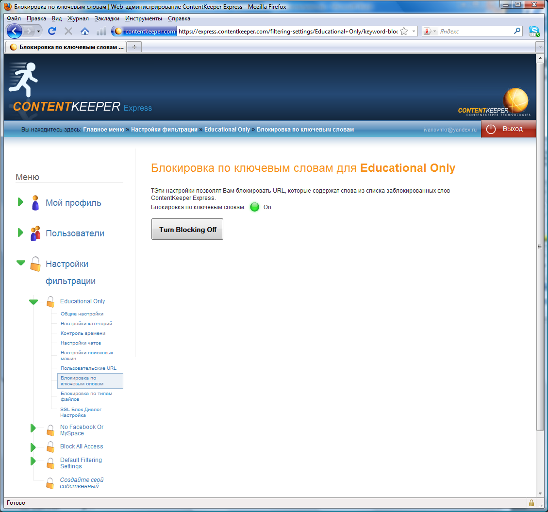The height and width of the screenshot is (512, 548).
Task: Click the No Facebook Or MySpace padlock
Action: pyautogui.click(x=50, y=430)
